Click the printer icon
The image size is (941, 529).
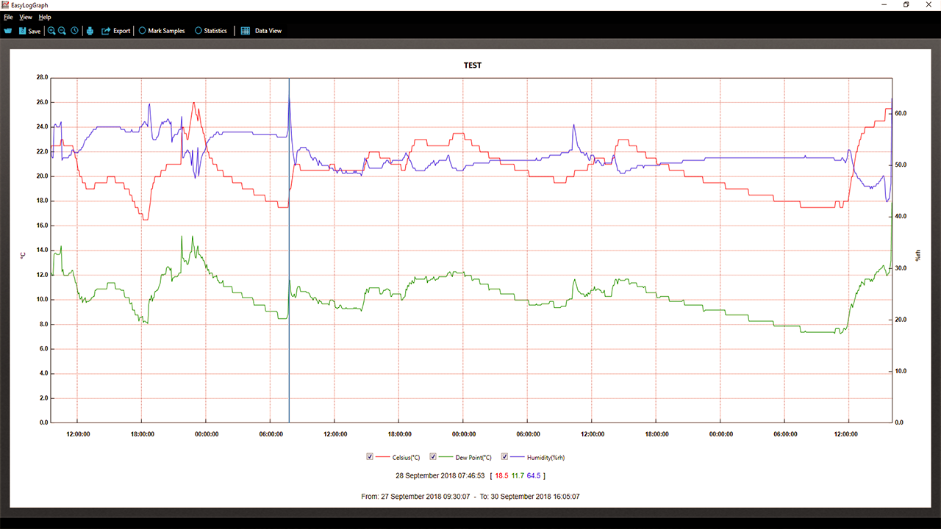click(90, 31)
